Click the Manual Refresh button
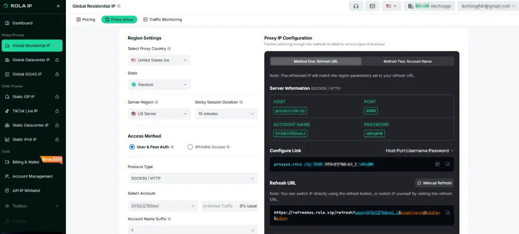Image resolution: width=519 pixels, height=234 pixels. point(434,183)
